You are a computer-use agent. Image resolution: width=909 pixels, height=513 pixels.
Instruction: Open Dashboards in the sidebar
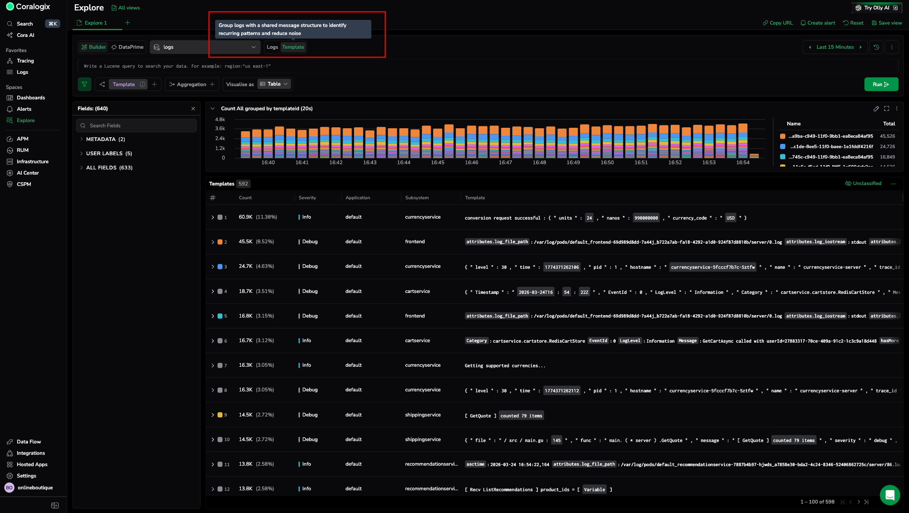31,98
